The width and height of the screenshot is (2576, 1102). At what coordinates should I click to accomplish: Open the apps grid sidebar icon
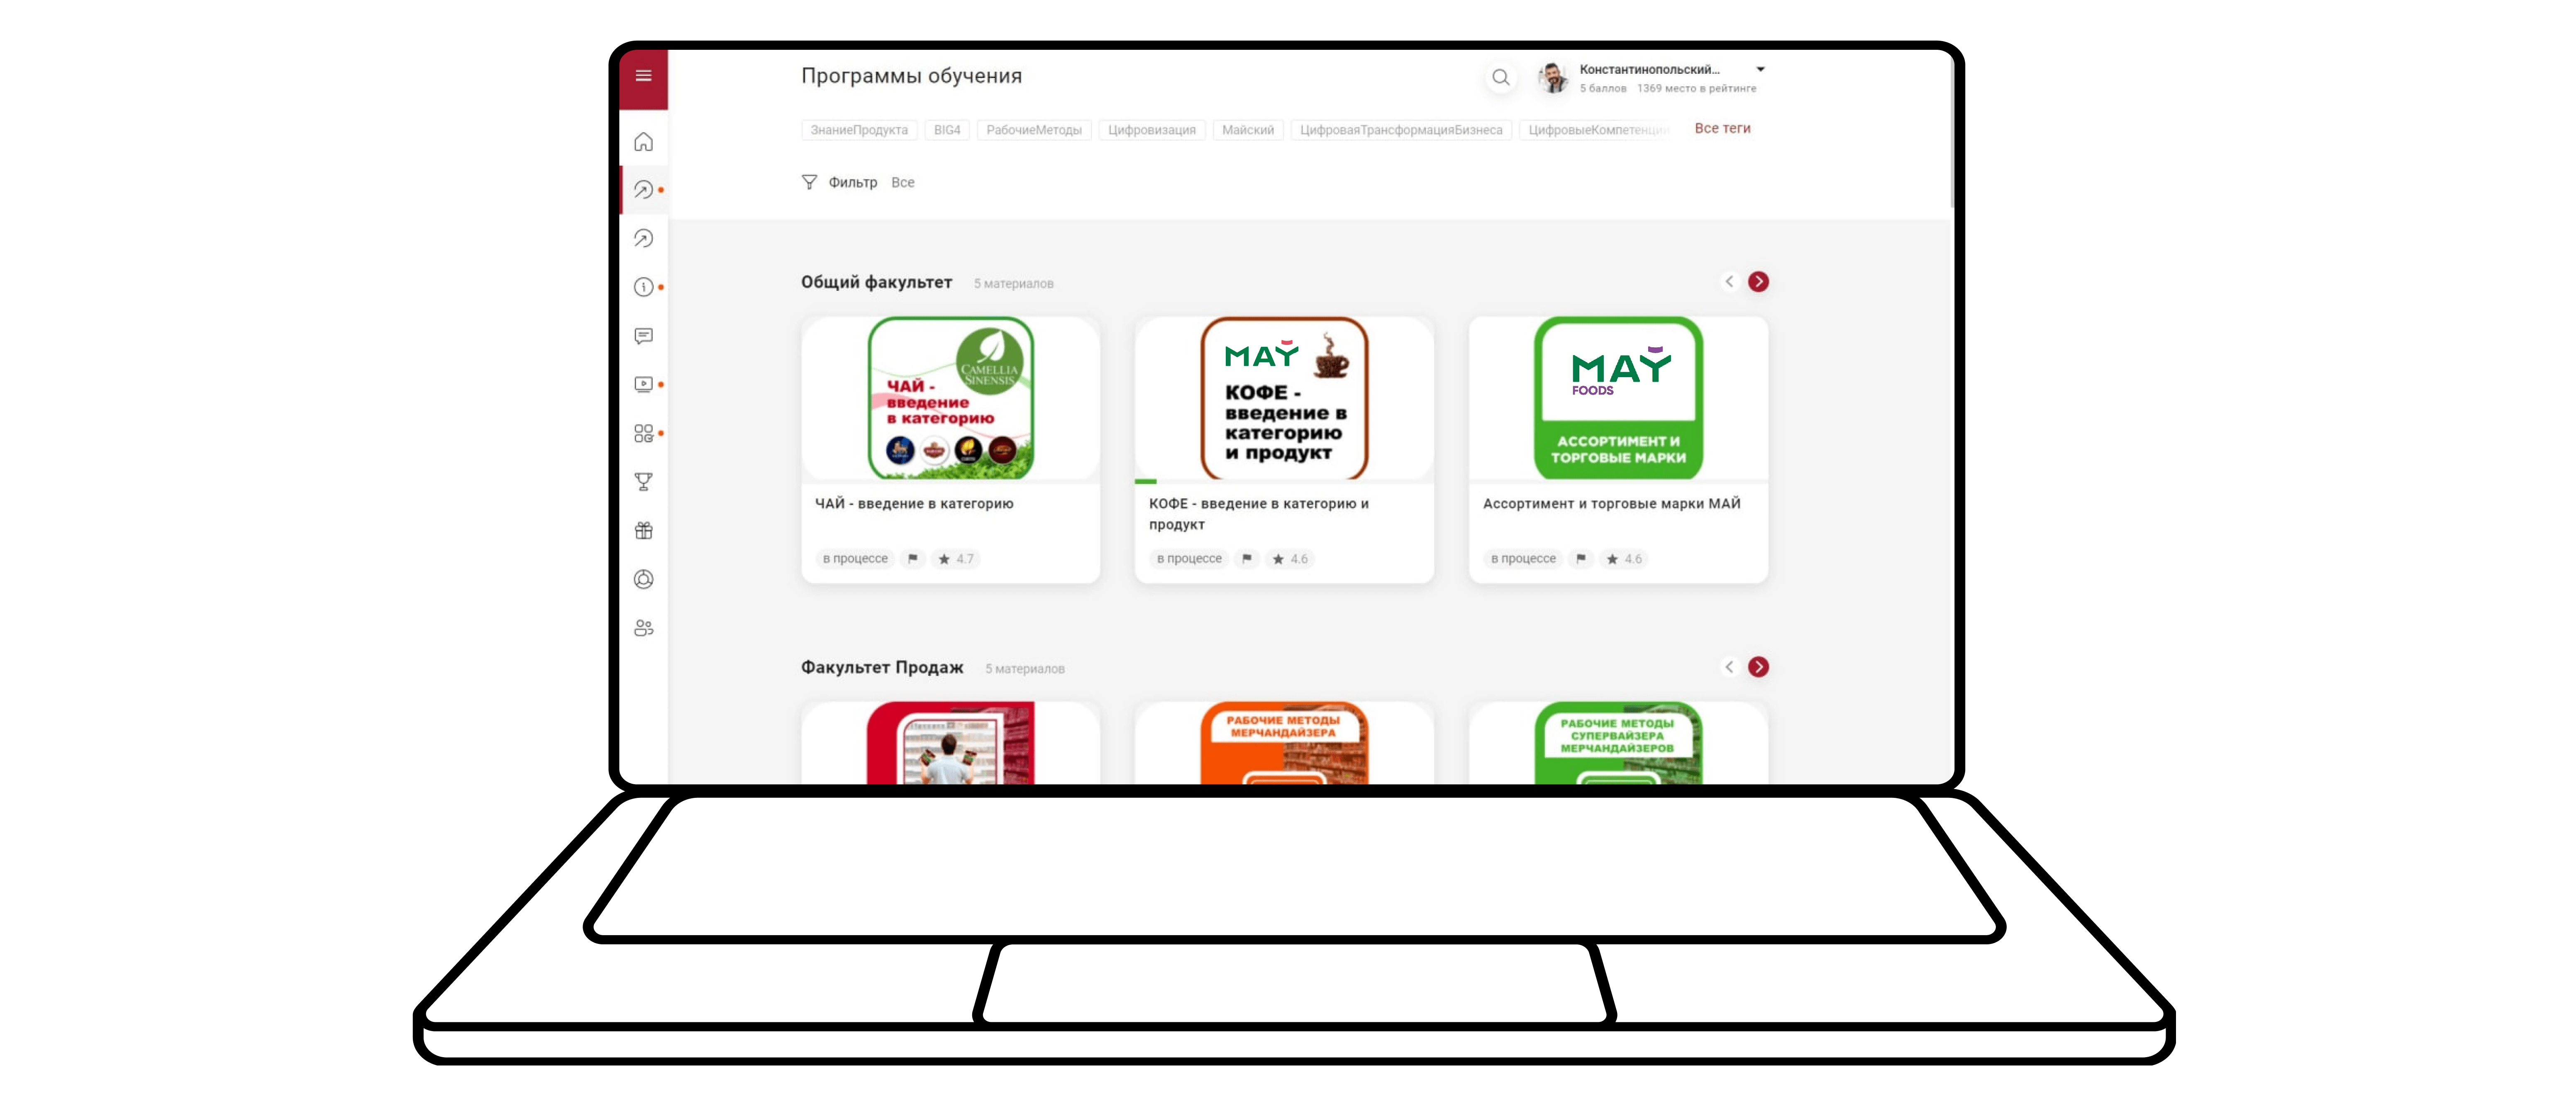click(643, 433)
